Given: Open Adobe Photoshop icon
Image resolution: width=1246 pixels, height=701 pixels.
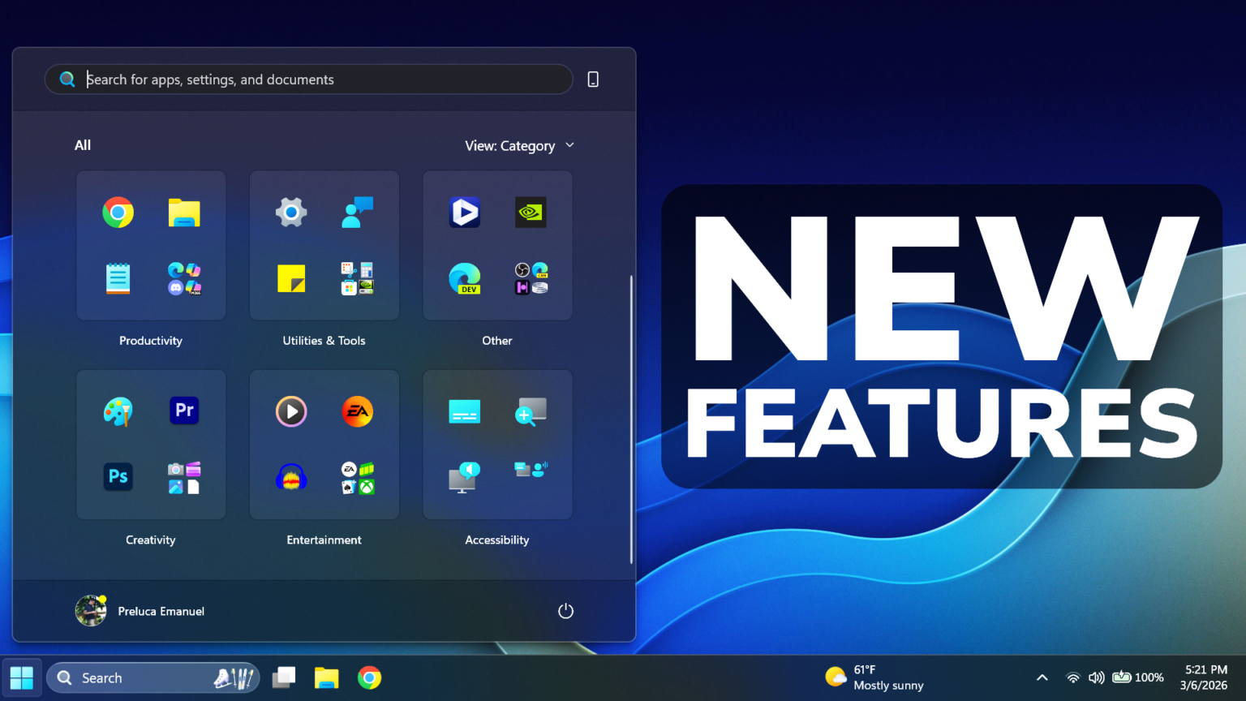Looking at the screenshot, I should coord(118,476).
